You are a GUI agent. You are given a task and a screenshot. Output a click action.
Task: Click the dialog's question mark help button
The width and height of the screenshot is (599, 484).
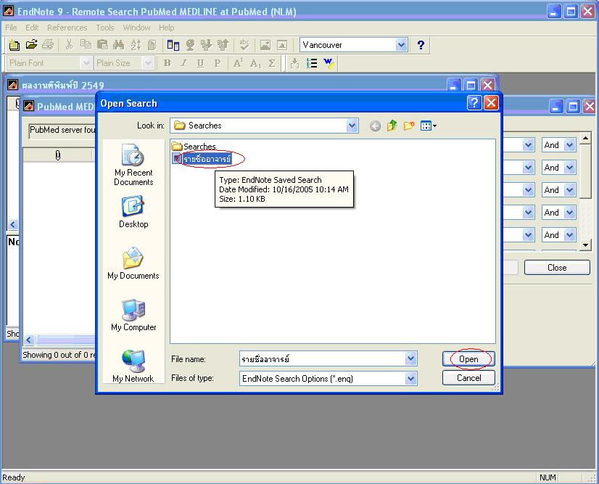[x=474, y=103]
